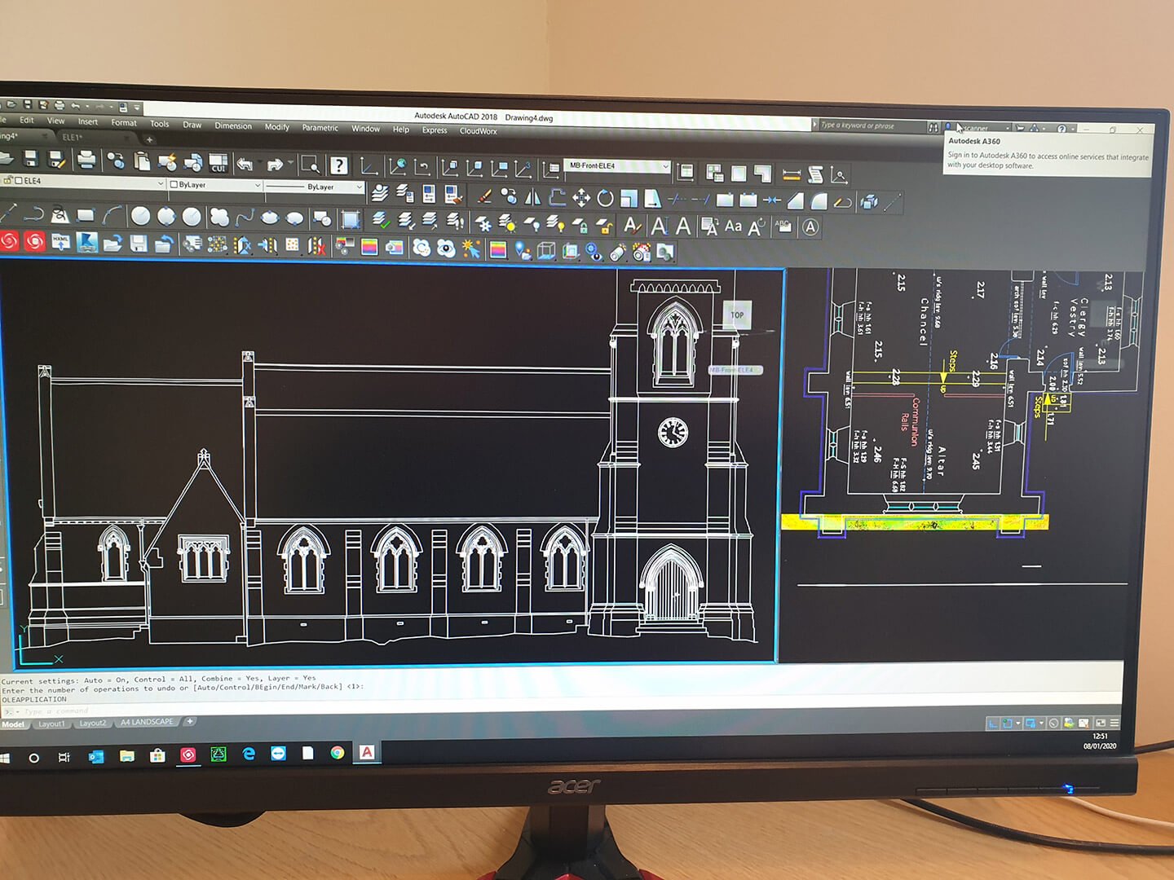Image resolution: width=1174 pixels, height=880 pixels.
Task: Open the ByLayer linetype dropdown
Action: (x=359, y=187)
